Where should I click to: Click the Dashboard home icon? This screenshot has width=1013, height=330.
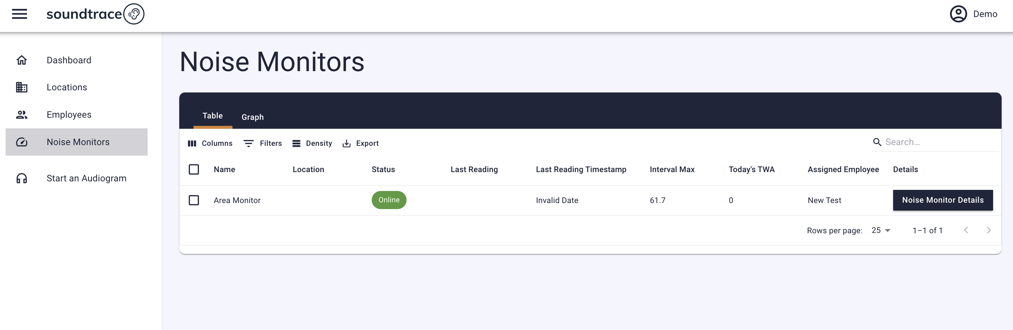click(22, 60)
